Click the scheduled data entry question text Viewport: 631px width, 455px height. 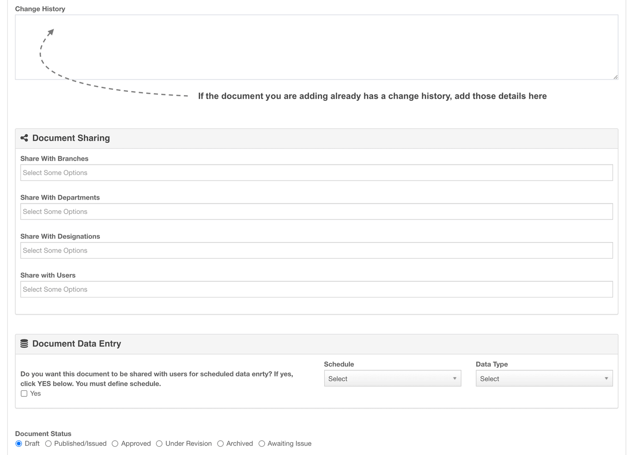pos(157,379)
